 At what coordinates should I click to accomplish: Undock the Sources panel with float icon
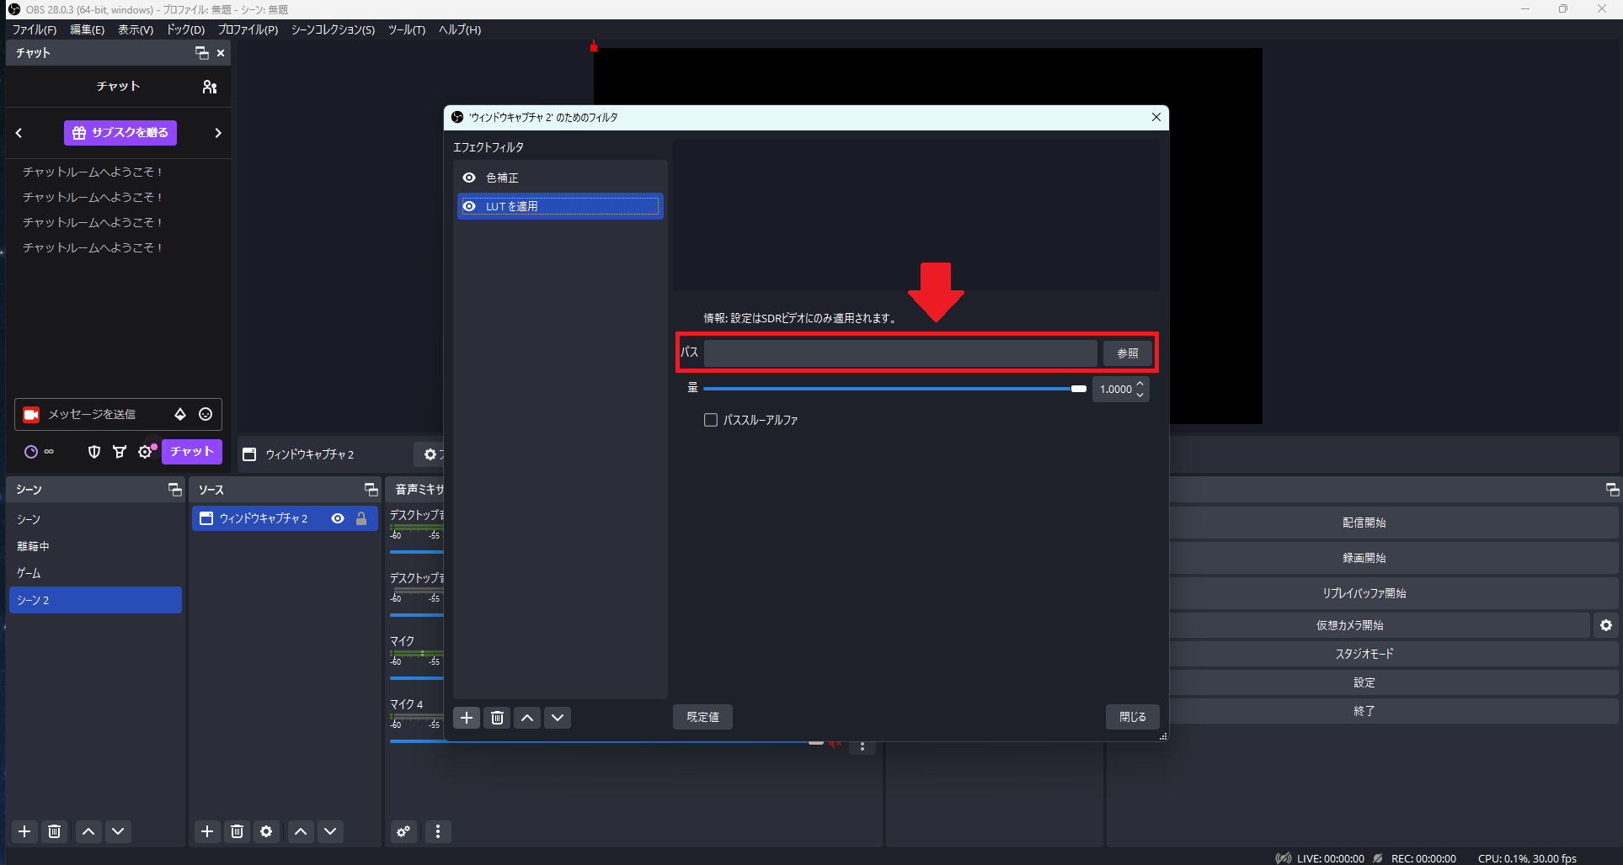(x=371, y=490)
